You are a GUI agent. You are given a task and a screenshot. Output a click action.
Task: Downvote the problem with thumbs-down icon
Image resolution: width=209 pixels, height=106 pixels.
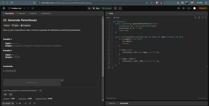[13, 103]
